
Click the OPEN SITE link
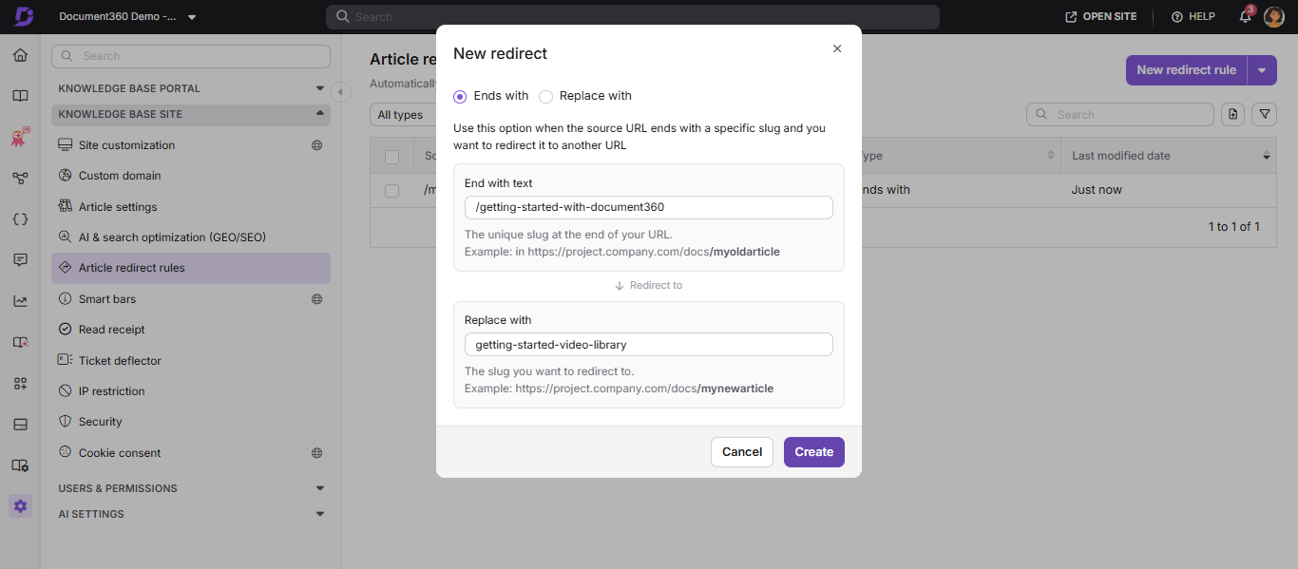click(1101, 17)
